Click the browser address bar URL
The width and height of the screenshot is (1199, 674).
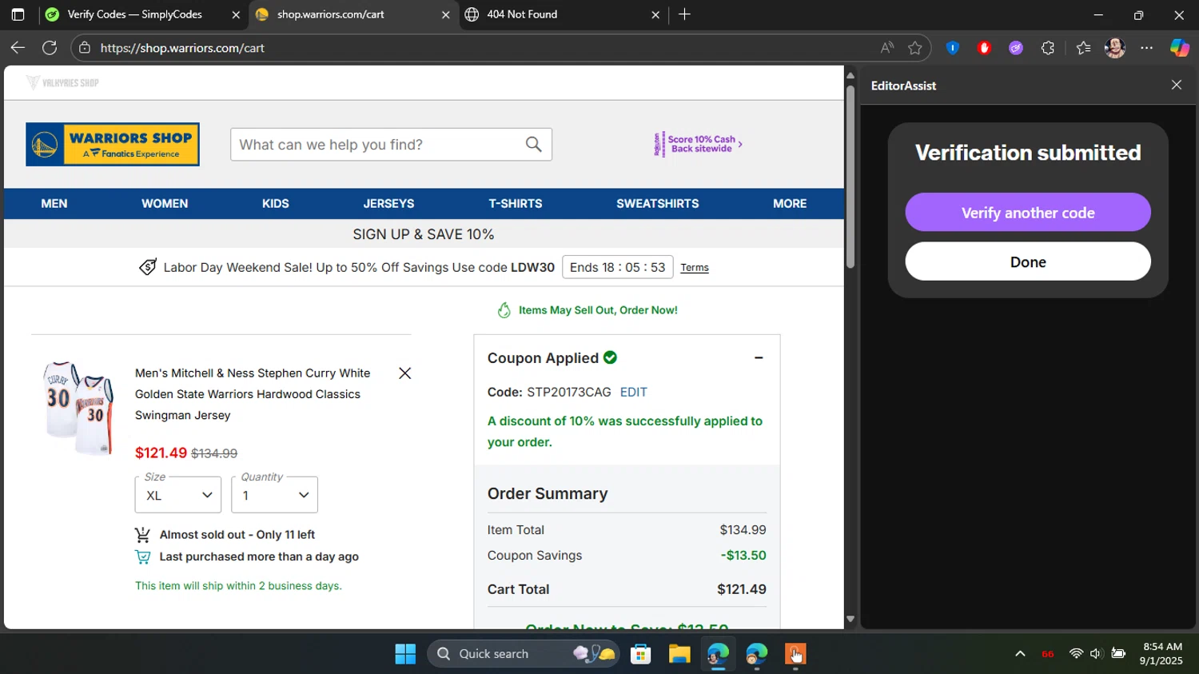click(x=182, y=48)
